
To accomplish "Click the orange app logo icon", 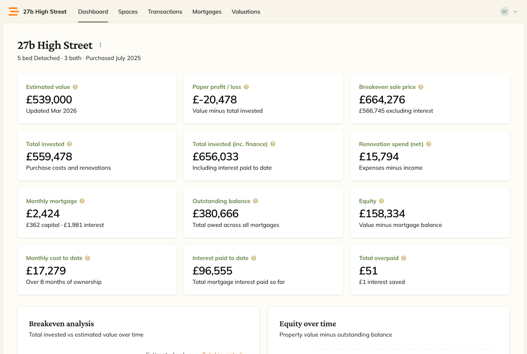I will (x=14, y=11).
